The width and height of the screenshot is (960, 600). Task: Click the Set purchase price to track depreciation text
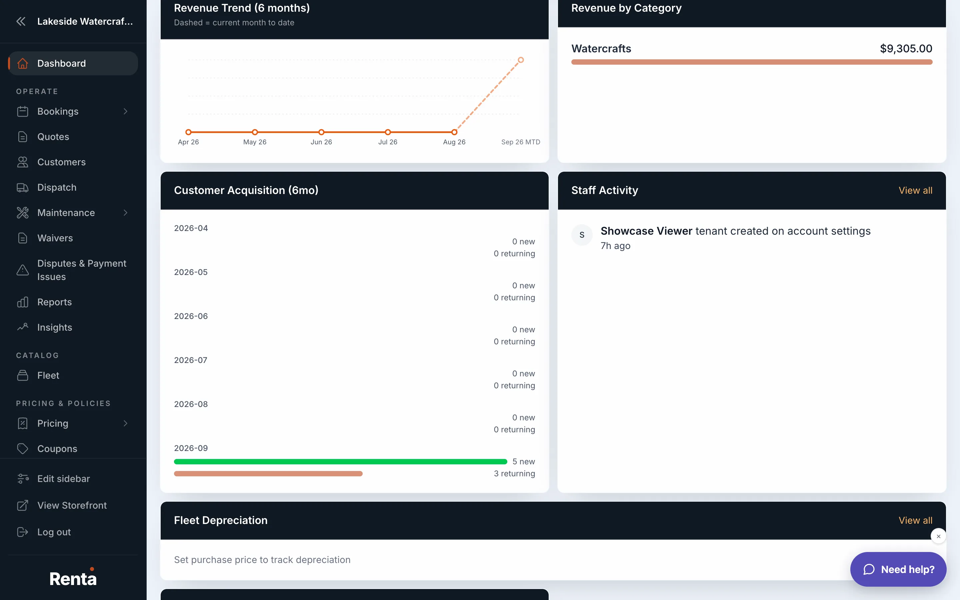[x=262, y=560]
